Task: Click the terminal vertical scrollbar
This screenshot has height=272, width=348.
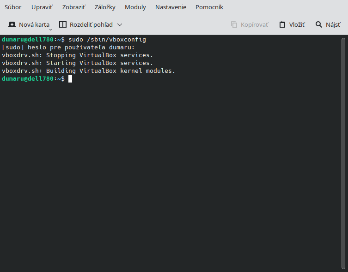Action: [x=343, y=153]
